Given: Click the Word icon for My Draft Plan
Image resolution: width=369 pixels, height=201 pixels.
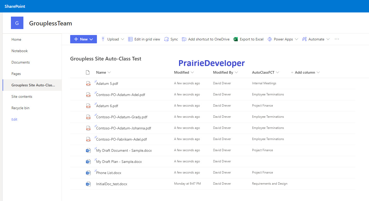Looking at the screenshot, I should (88, 162).
